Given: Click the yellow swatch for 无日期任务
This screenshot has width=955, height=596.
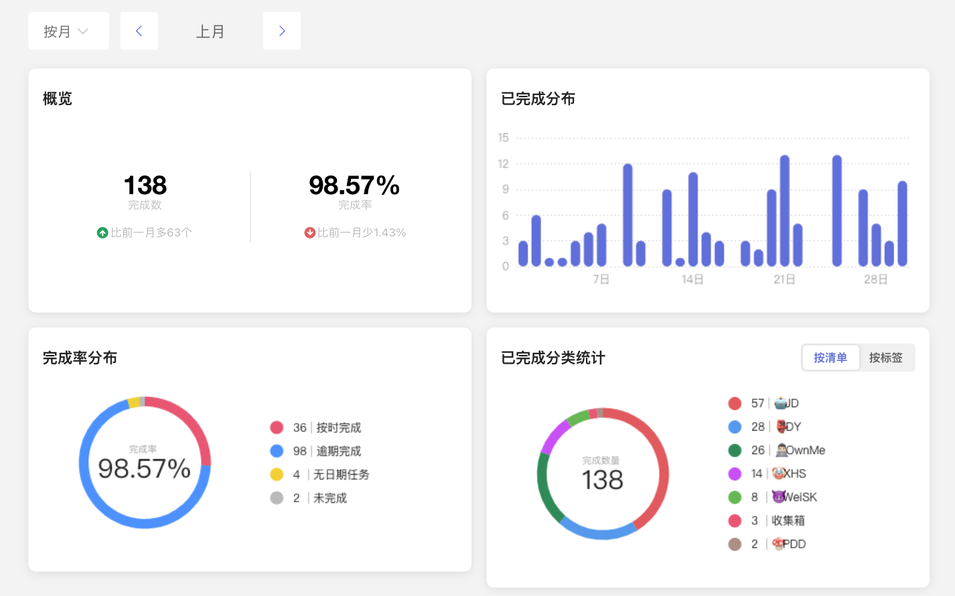Looking at the screenshot, I should click(277, 474).
